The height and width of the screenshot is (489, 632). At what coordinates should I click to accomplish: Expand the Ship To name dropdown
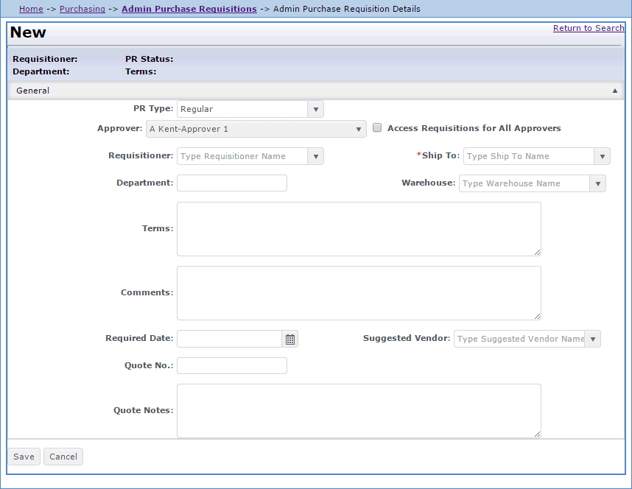602,156
